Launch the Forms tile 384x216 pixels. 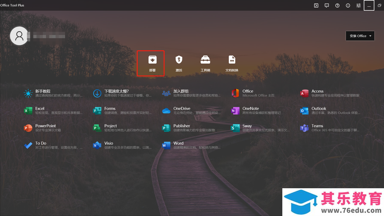coord(122,111)
